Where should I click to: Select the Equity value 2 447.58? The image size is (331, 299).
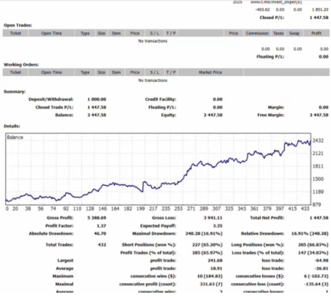point(213,115)
